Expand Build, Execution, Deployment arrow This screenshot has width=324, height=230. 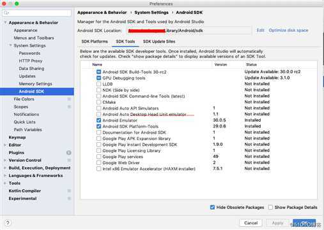(5, 168)
